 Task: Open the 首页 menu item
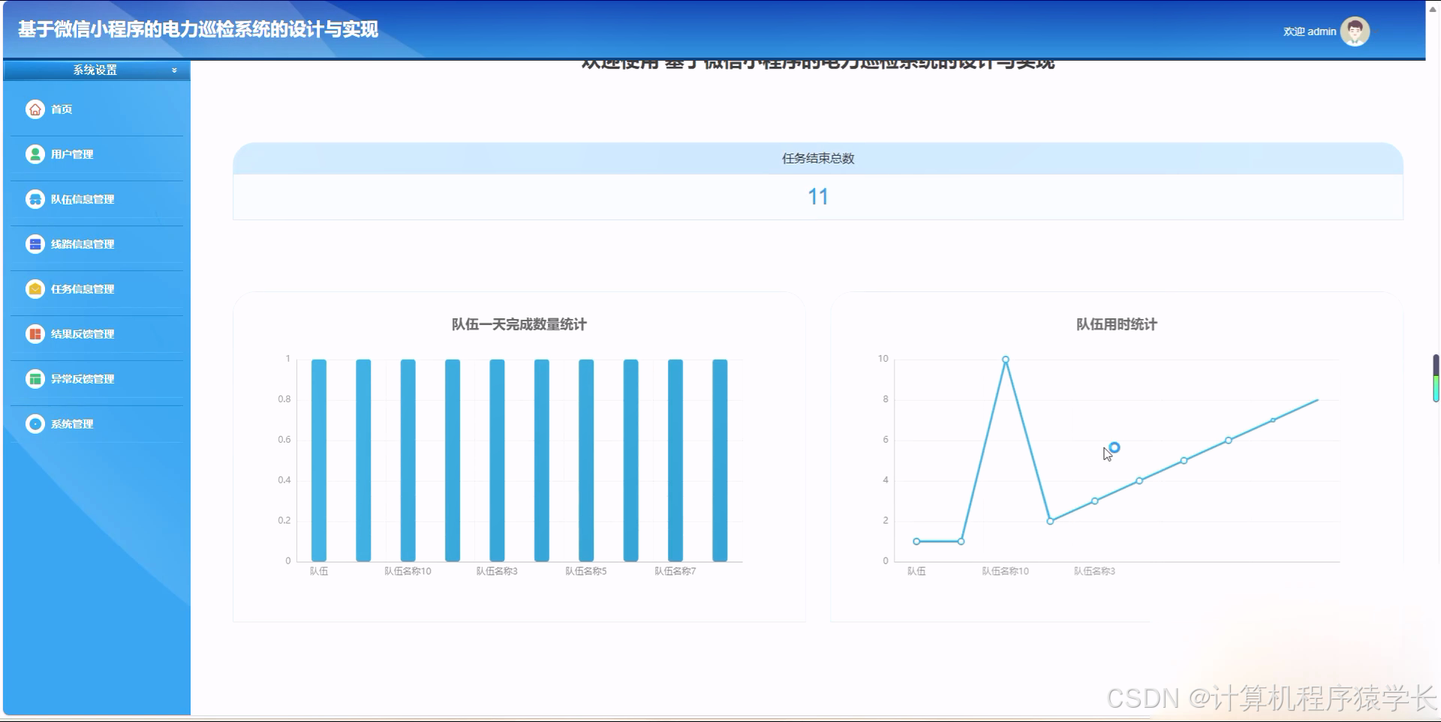pos(97,110)
